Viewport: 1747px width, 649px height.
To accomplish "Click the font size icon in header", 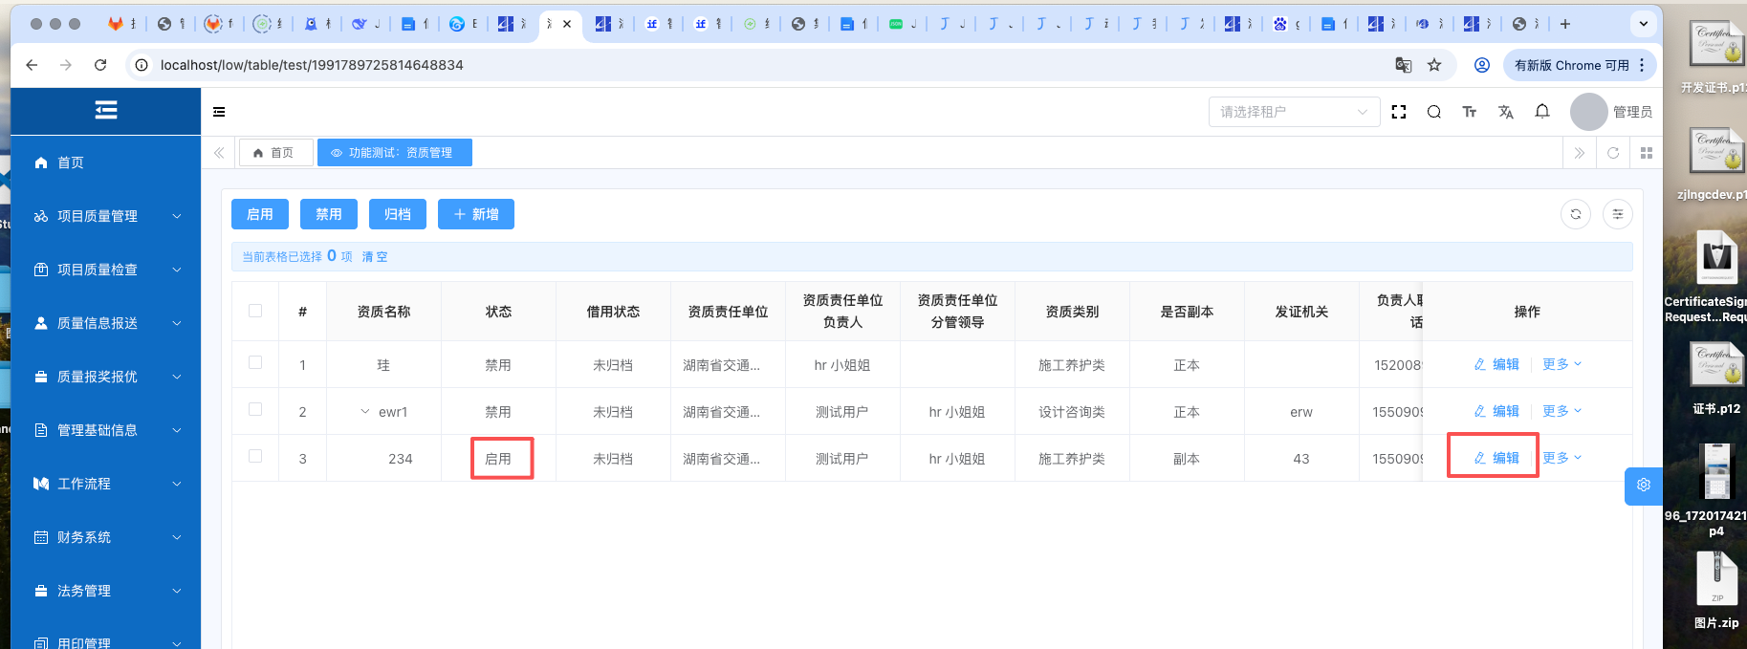I will pyautogui.click(x=1470, y=112).
